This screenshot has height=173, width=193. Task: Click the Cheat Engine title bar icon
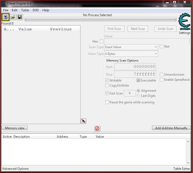pos(4,3)
